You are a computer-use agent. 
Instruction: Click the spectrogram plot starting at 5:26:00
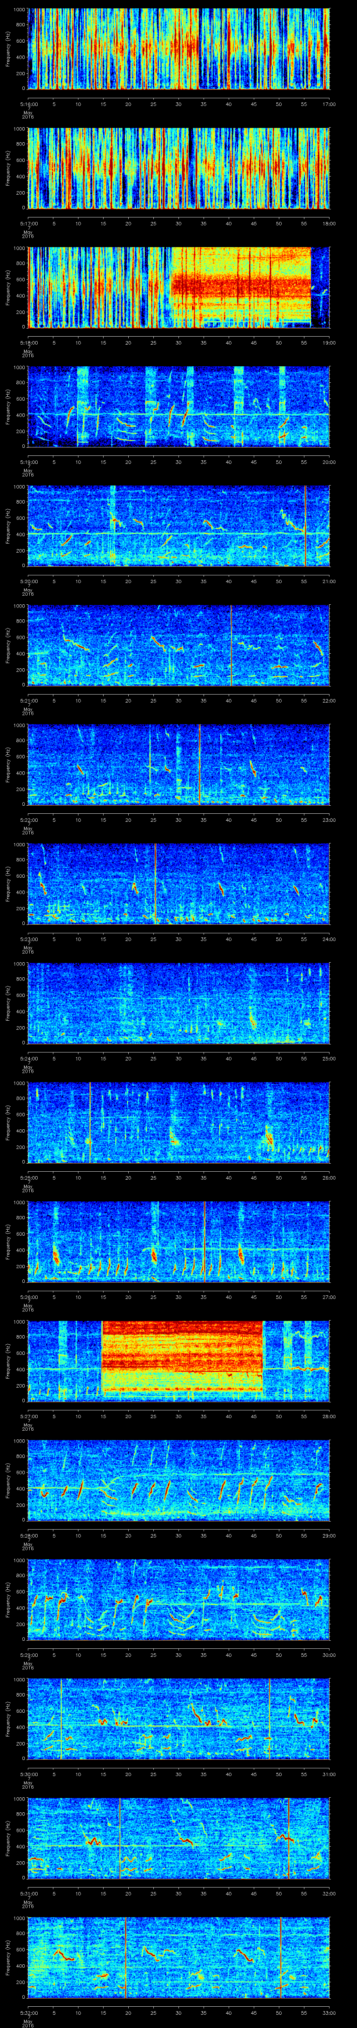179,1242
